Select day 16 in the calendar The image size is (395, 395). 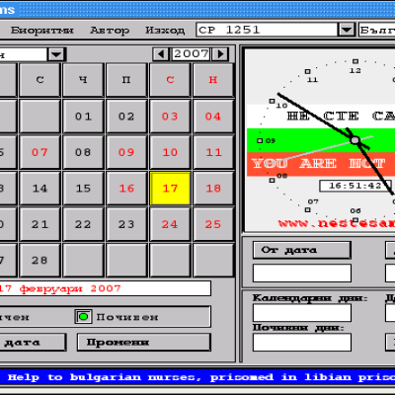(126, 189)
